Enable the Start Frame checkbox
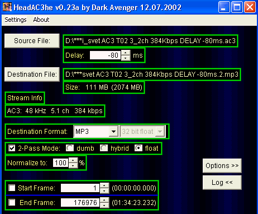258x214 pixels. 12,188
